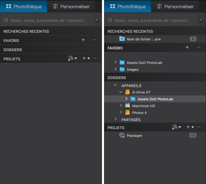Click the search field in left panel

coord(48,20)
